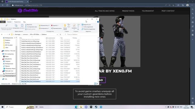Viewport: 195px width, 109px height.
Task: Click the Pin to Quick access icon
Action: click(x=6, y=26)
